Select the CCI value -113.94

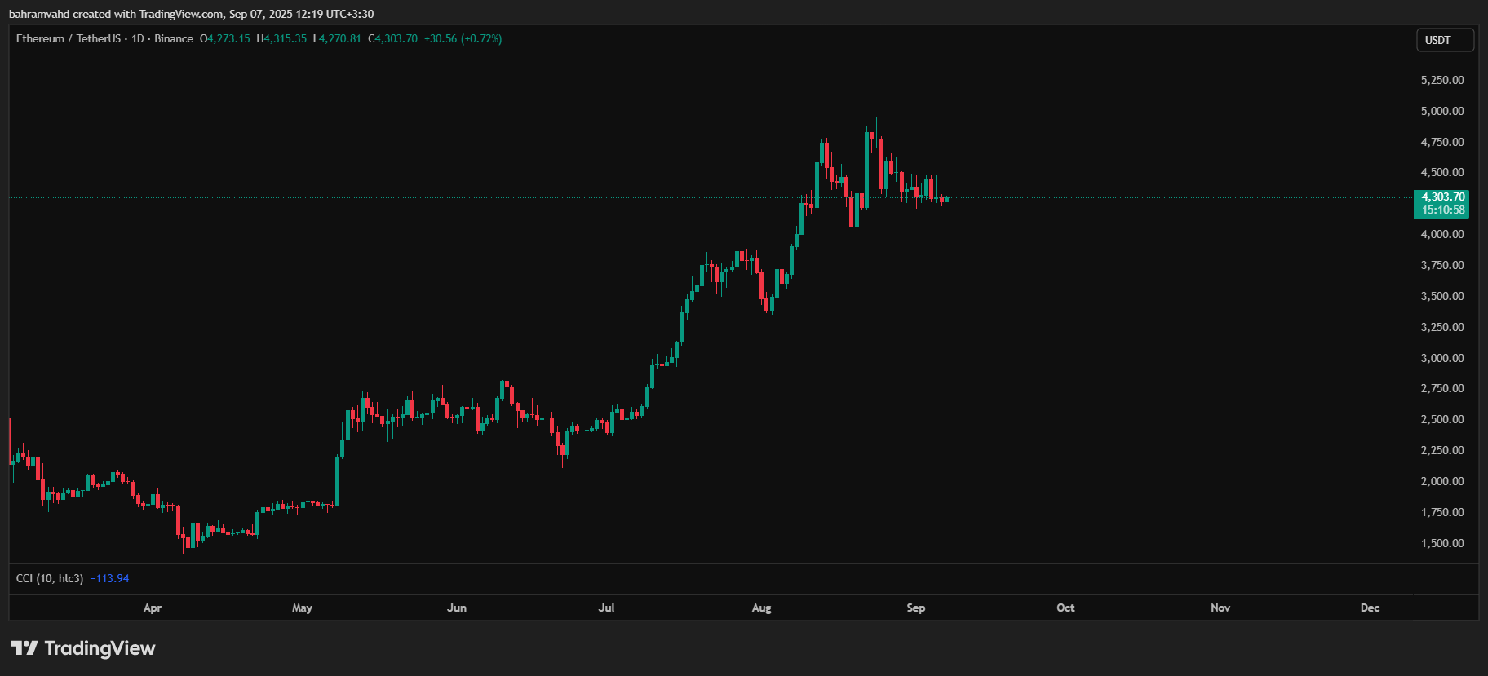pos(110,578)
